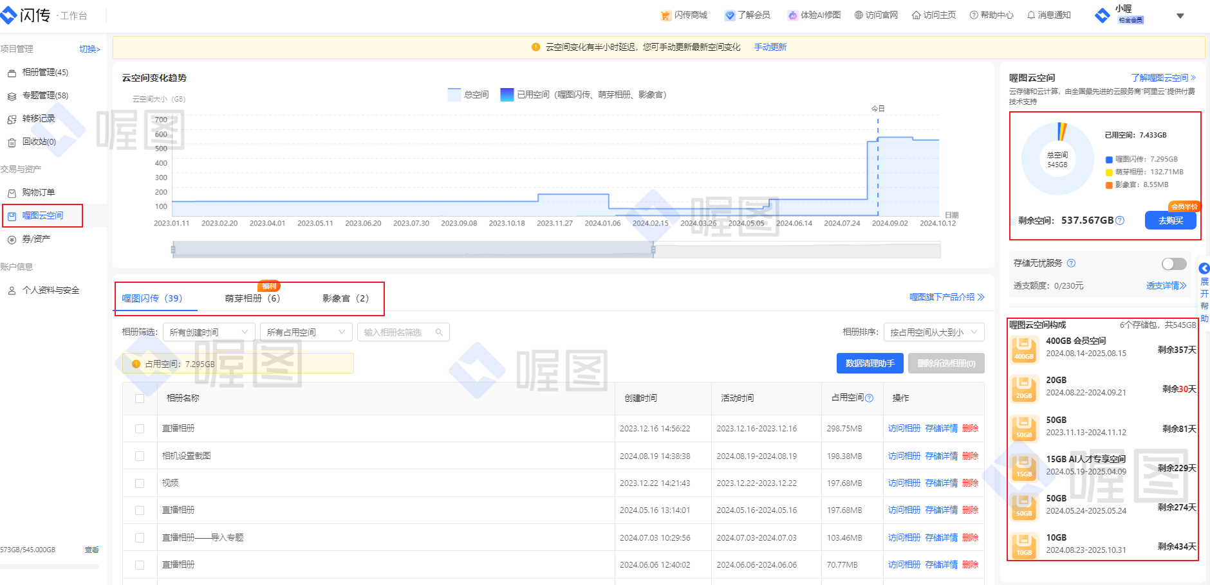1210x585 pixels.
Task: Open the 按占用空间从大到小 sort dropdown
Action: [x=934, y=332]
